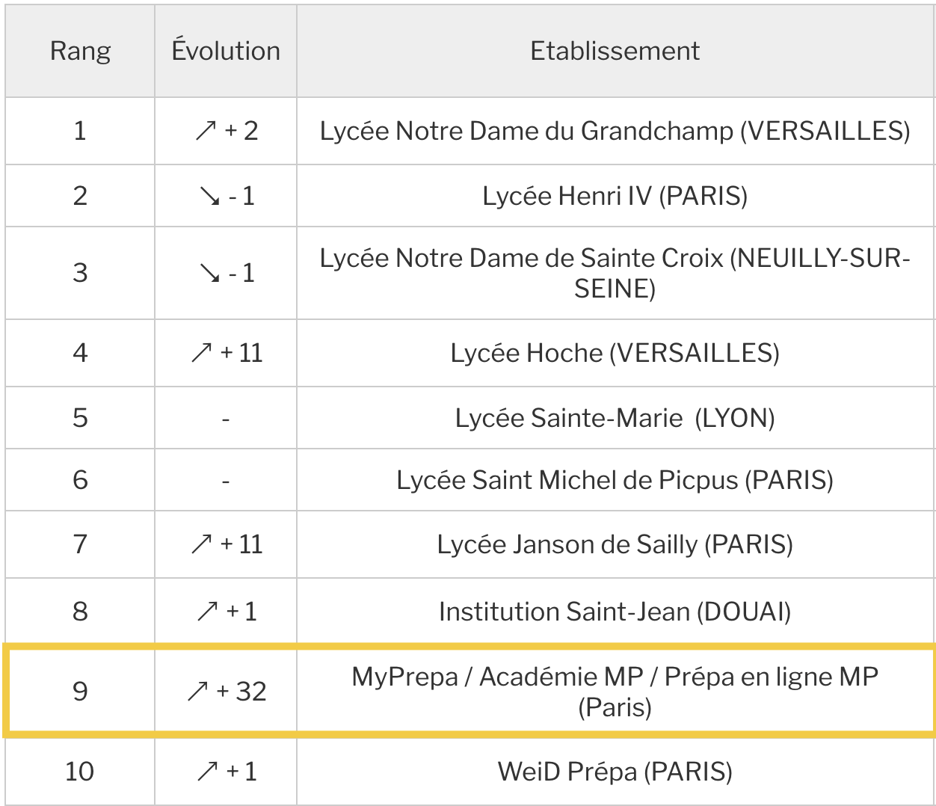Click the up arrow in Lycée Hoche row
The width and height of the screenshot is (936, 806).
pyautogui.click(x=202, y=353)
